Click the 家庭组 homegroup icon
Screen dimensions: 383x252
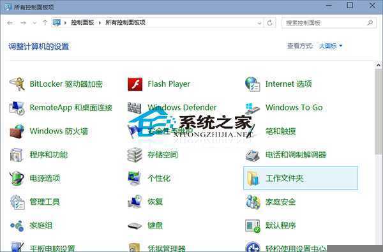pyautogui.click(x=17, y=226)
